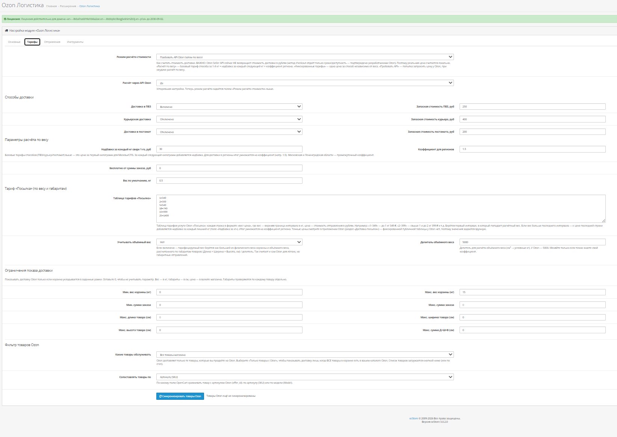Click the Макс. длина товара field

coord(229,318)
